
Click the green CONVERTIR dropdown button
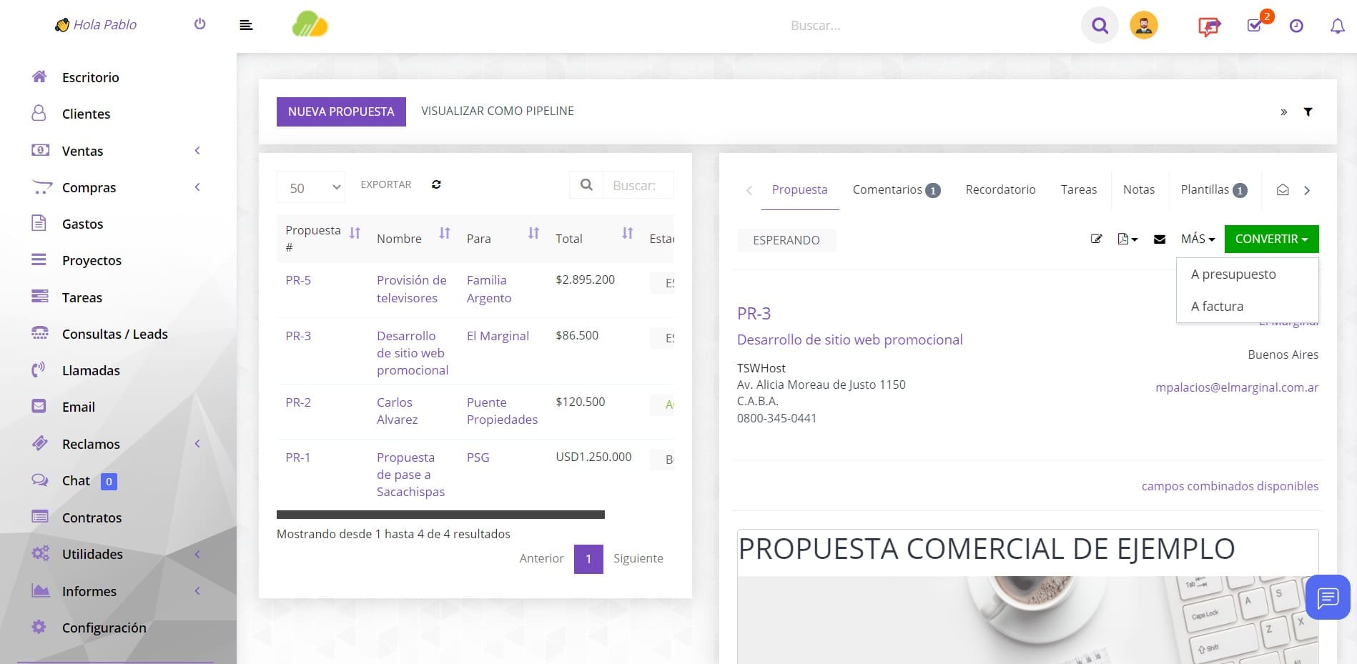click(1271, 239)
